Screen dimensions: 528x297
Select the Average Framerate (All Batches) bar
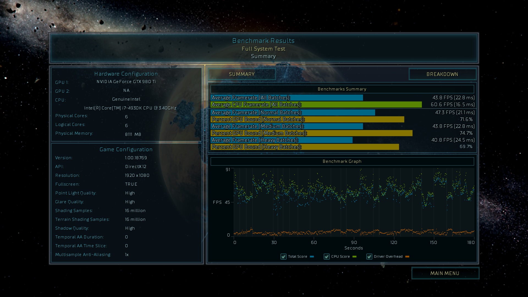(x=287, y=98)
